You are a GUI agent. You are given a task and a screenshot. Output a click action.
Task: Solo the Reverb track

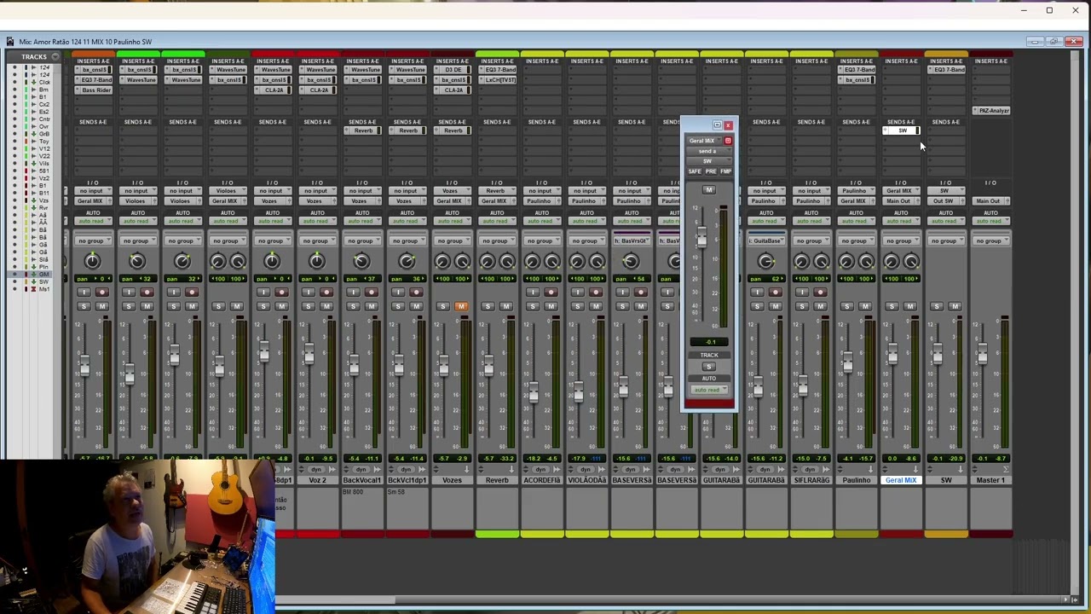(488, 306)
